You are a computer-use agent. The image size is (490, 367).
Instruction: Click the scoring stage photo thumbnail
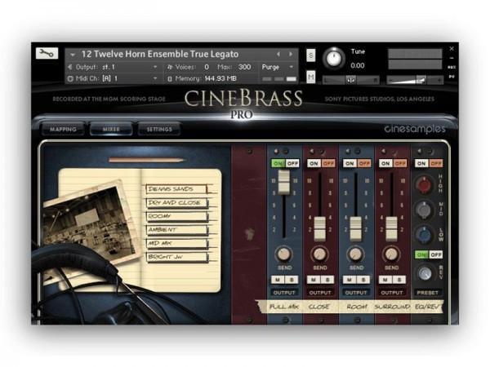(x=91, y=223)
